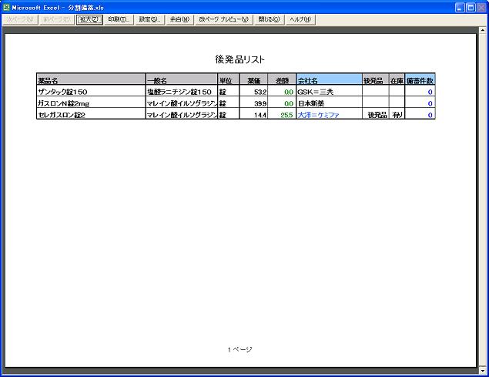Open the 設定 (Setup) dialog
This screenshot has height=377, width=489.
coord(150,19)
